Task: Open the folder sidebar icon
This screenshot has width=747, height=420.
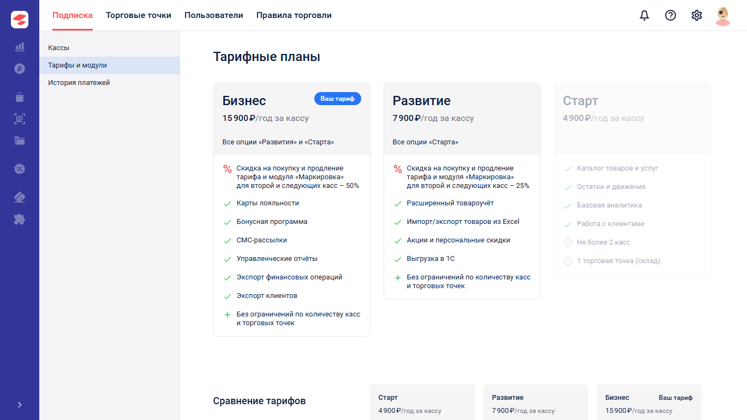Action: 20,141
